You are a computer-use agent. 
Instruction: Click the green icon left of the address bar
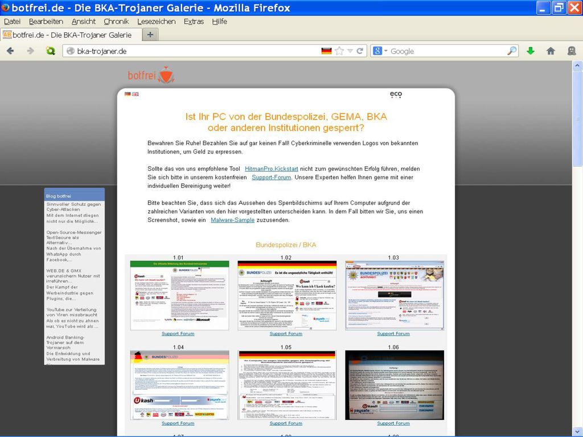coord(50,51)
